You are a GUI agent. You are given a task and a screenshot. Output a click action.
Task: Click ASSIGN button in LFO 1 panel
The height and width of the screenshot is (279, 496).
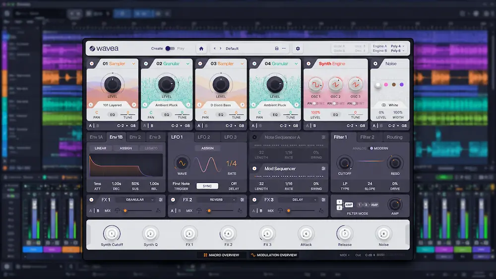point(207,148)
